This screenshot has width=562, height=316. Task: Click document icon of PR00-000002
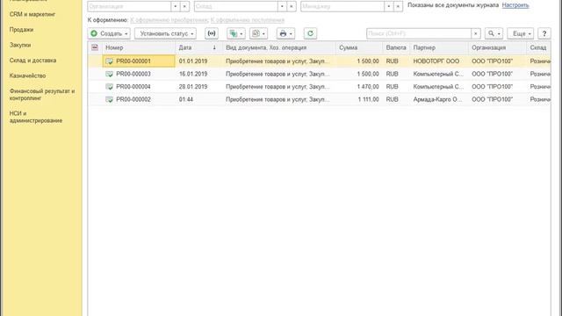coord(109,99)
